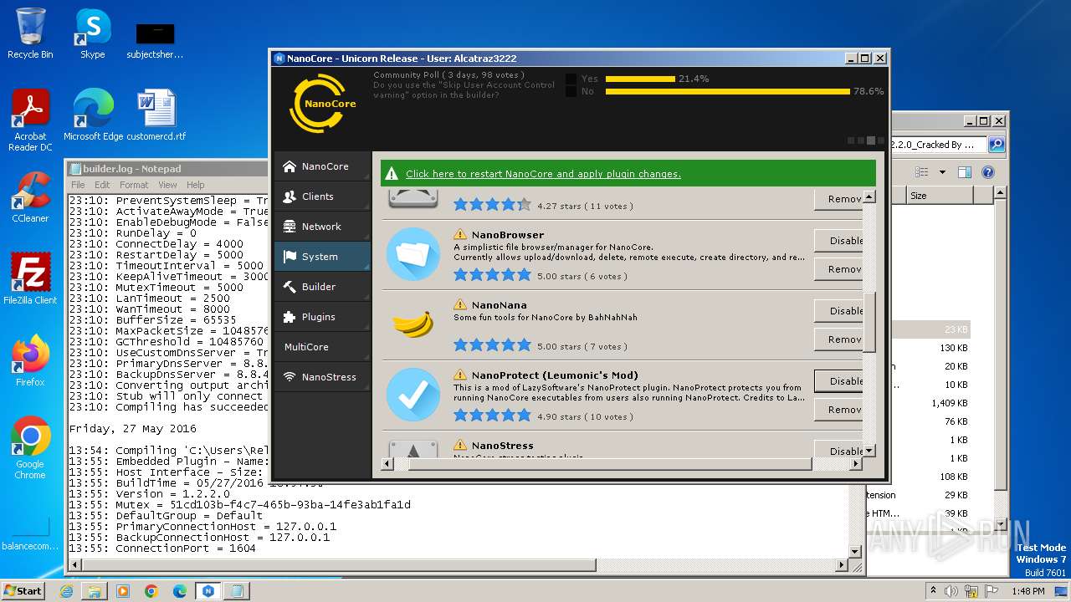The width and height of the screenshot is (1071, 602).
Task: Click the Start button
Action: [x=23, y=590]
